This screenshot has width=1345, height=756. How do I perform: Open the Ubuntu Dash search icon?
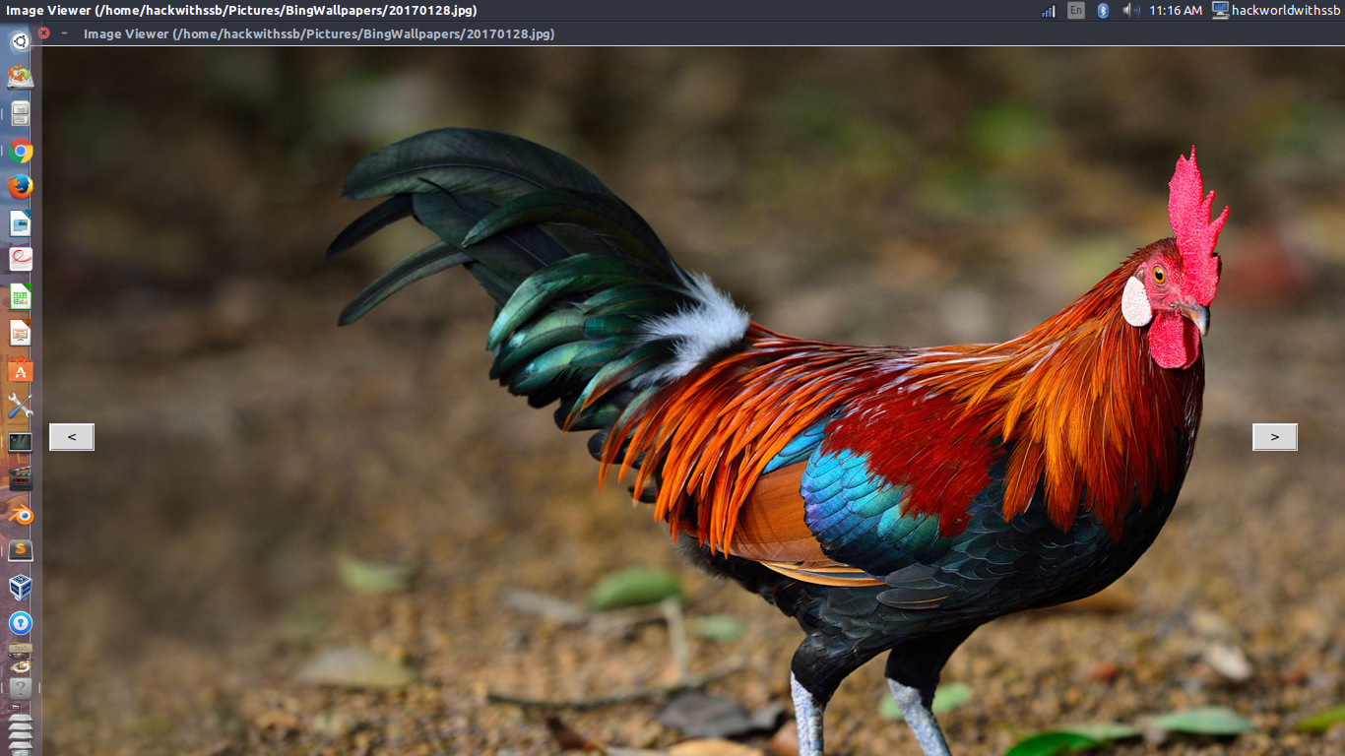(x=18, y=40)
